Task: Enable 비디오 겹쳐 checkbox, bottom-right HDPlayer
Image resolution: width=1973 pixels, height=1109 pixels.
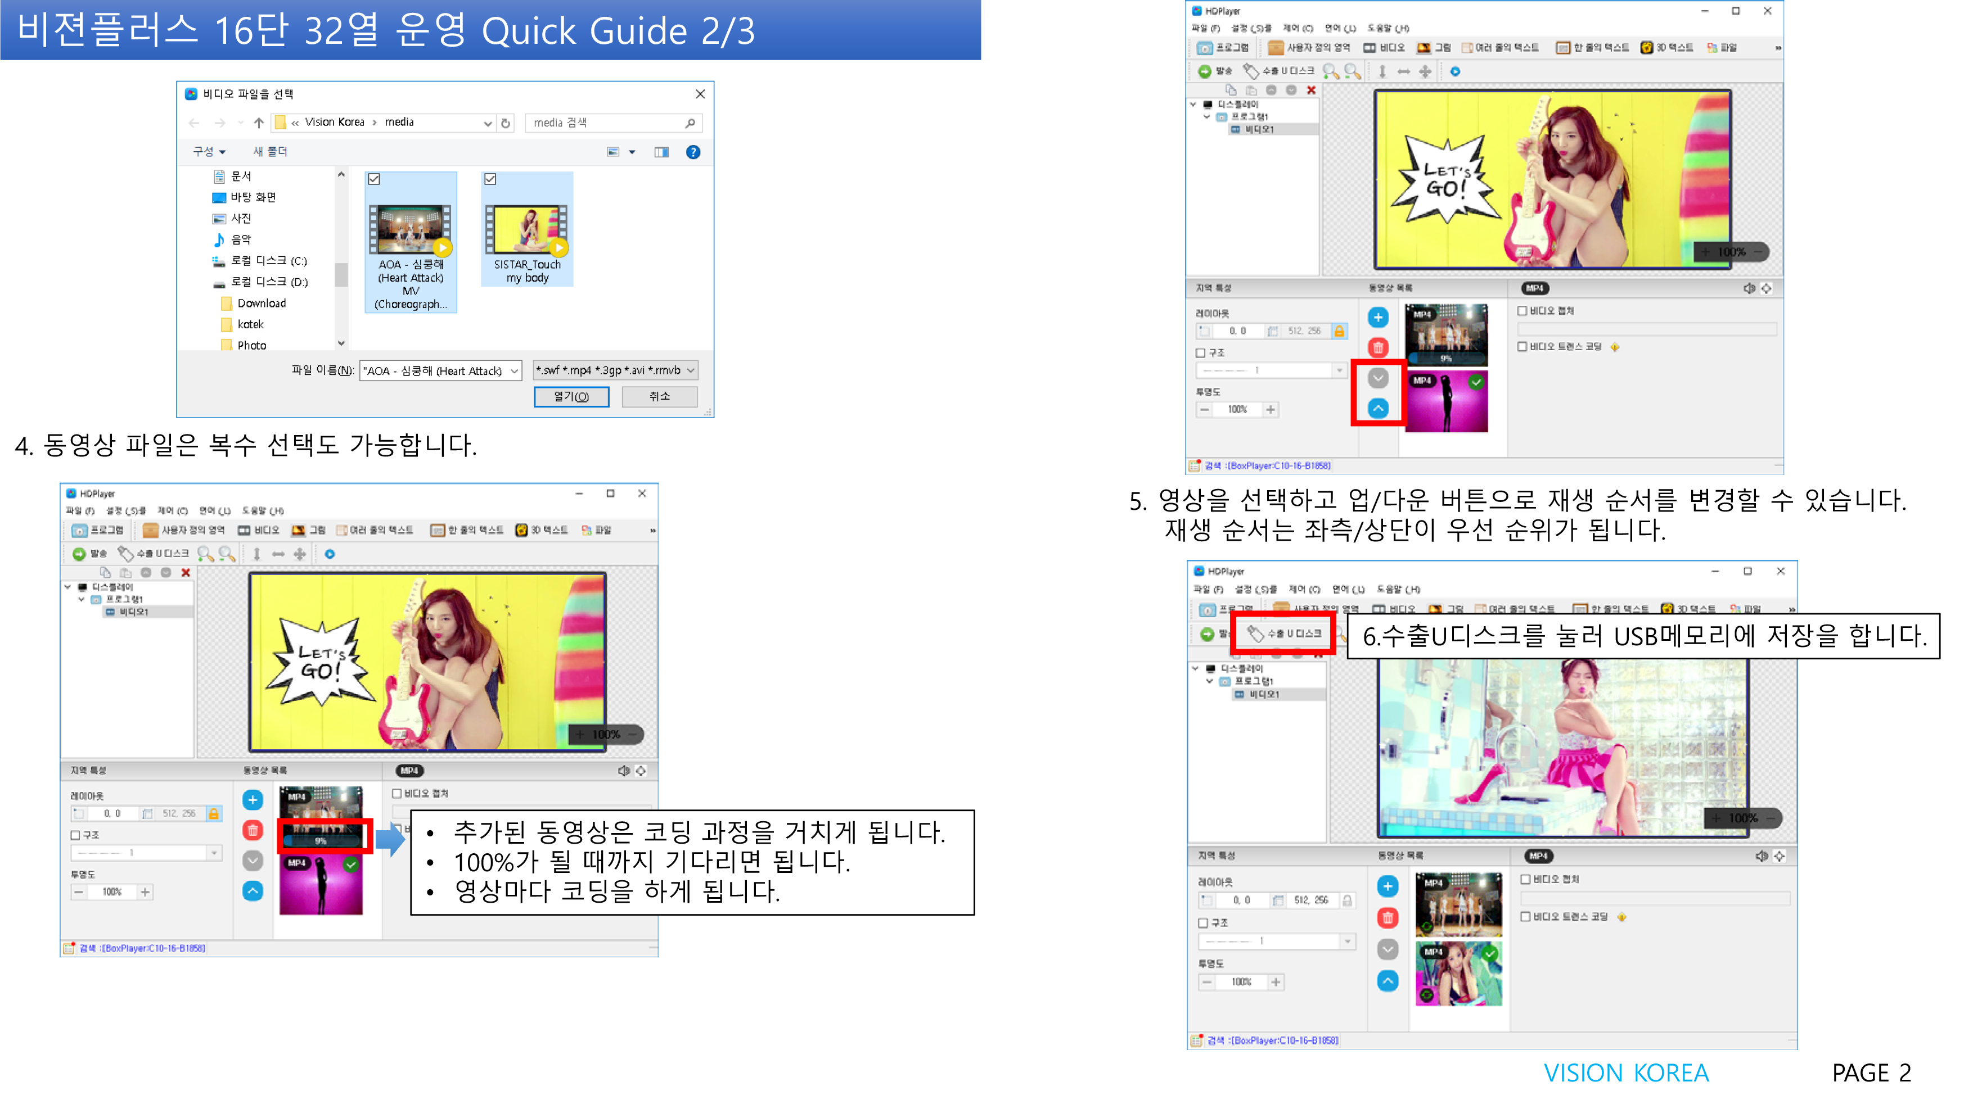Action: (x=1526, y=880)
